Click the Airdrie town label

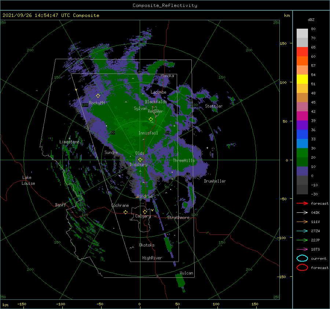(x=144, y=196)
